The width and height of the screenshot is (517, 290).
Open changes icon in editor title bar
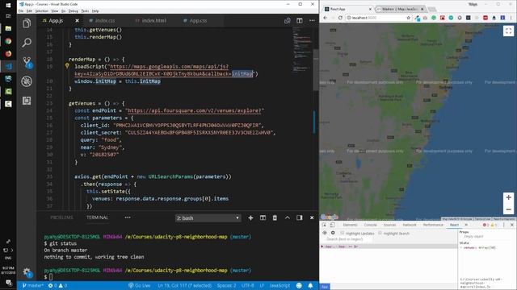pos(288,20)
